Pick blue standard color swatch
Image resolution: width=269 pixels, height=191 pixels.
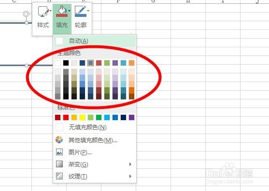point(115,118)
